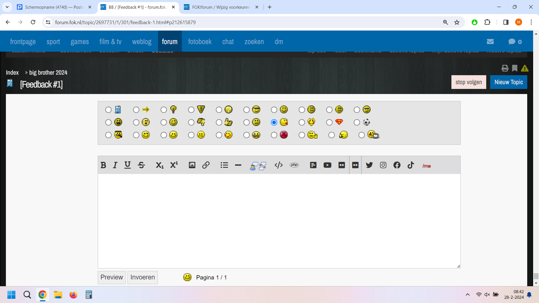Image resolution: width=539 pixels, height=303 pixels.
Task: Insert a PHP code block
Action: pyautogui.click(x=294, y=165)
